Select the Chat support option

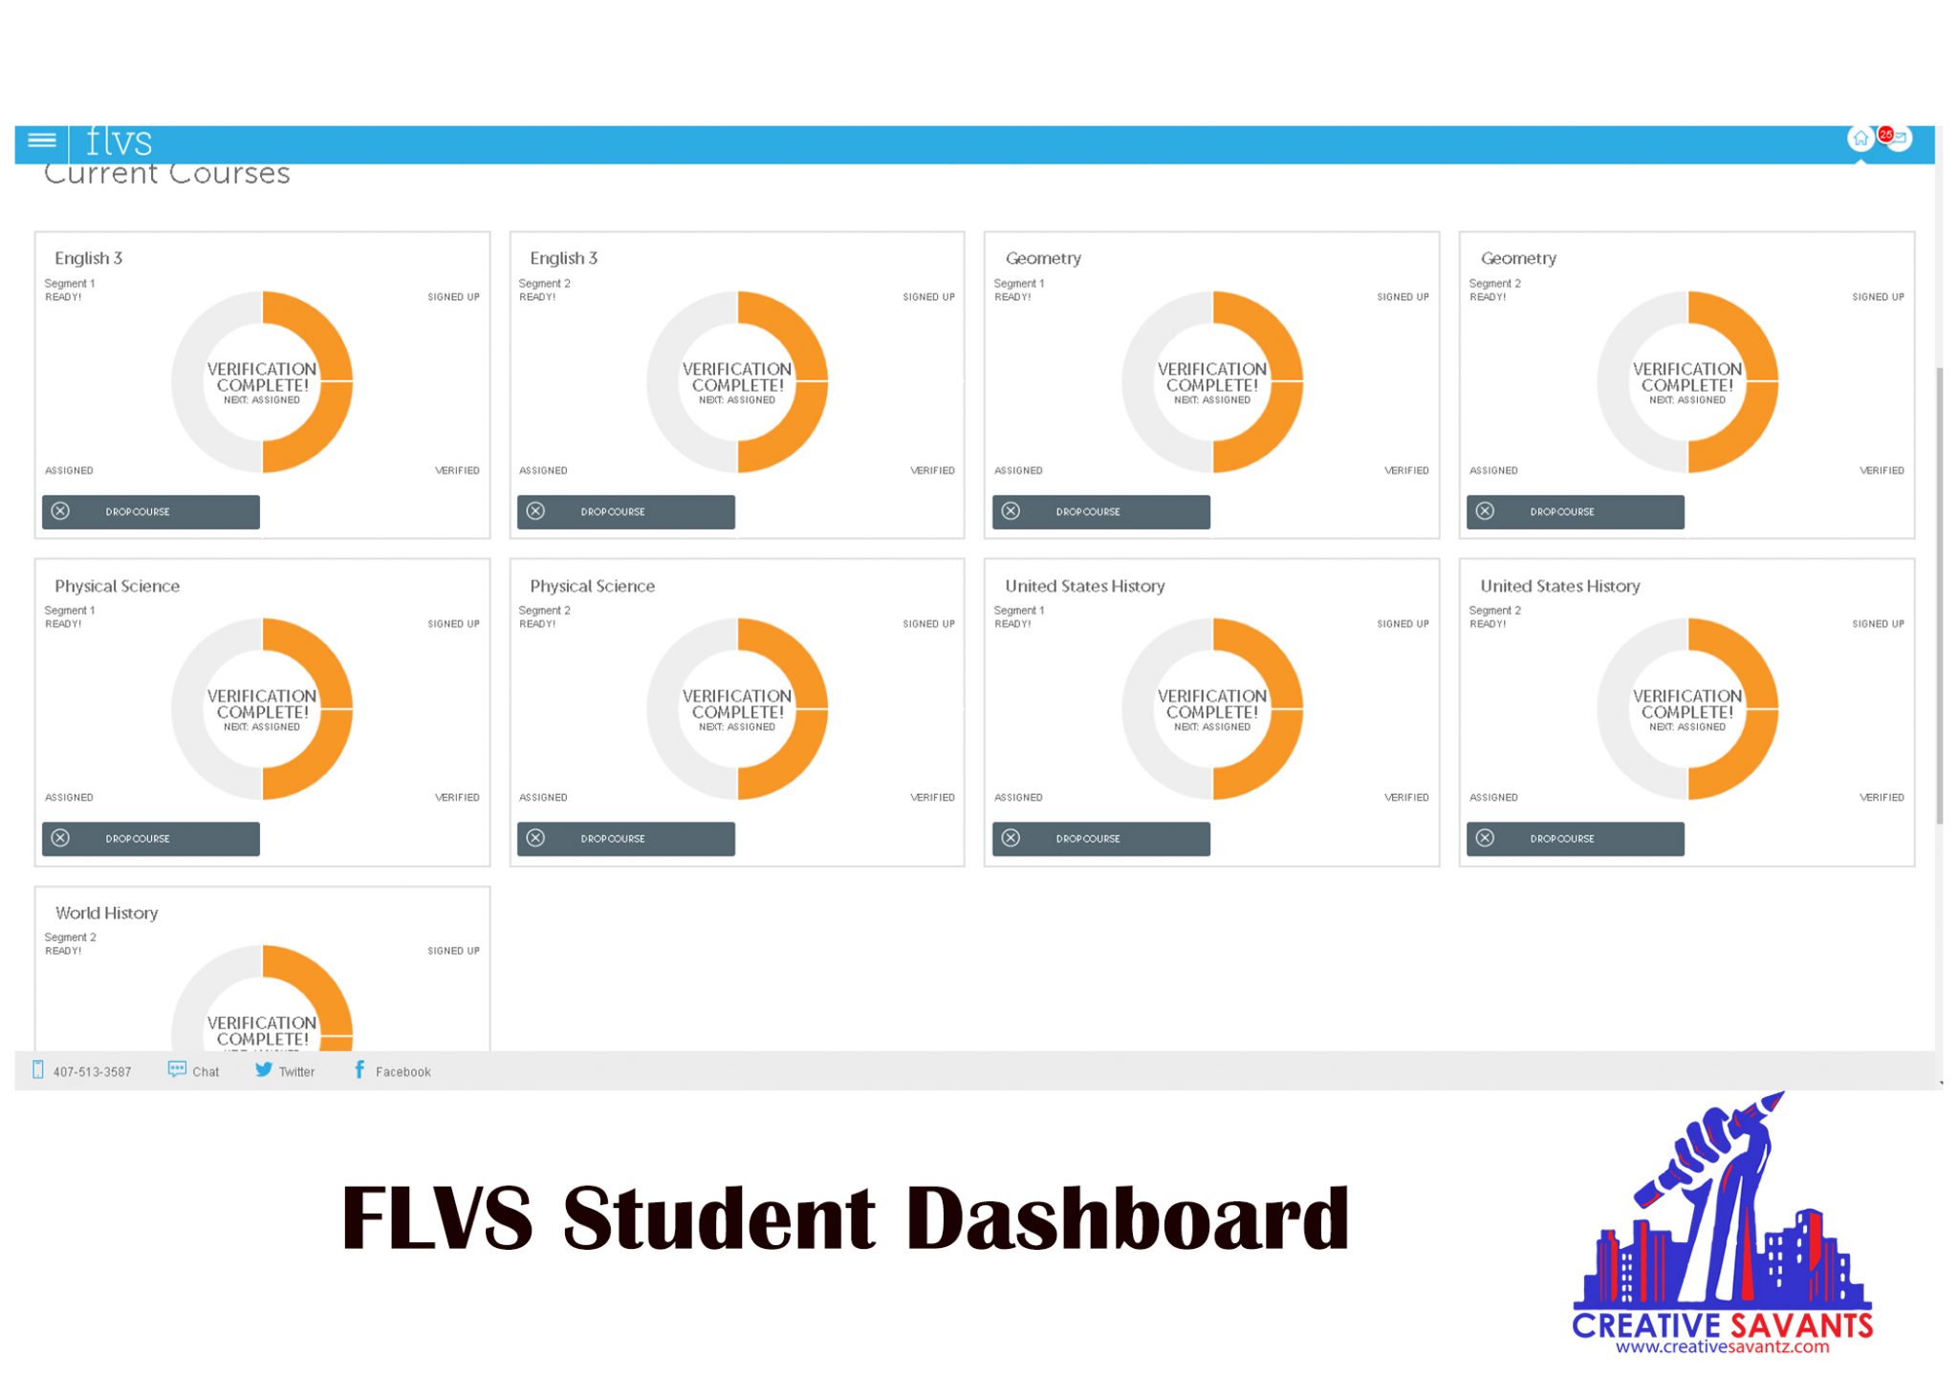pos(192,1071)
